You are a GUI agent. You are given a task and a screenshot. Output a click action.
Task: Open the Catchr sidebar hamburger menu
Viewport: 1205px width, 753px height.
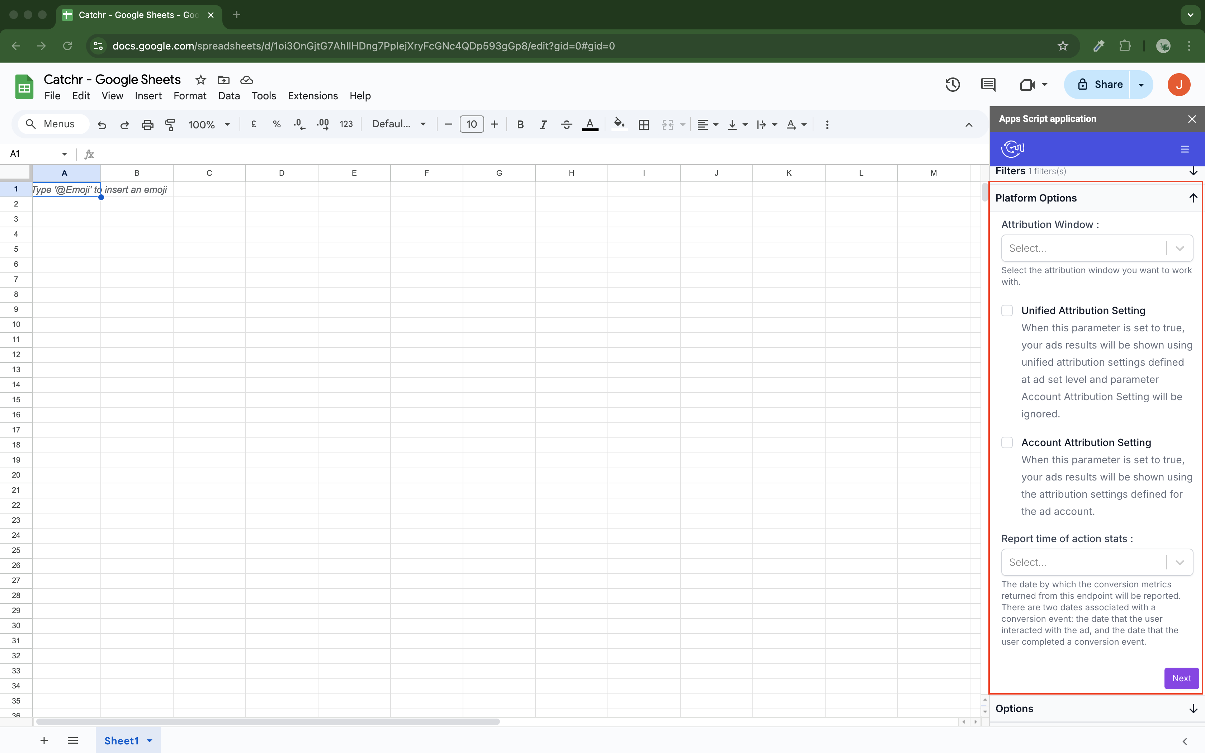(x=1185, y=149)
